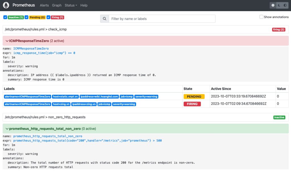Click the Firing (1) red badge
This screenshot has width=291, height=175.
pos(57,17)
